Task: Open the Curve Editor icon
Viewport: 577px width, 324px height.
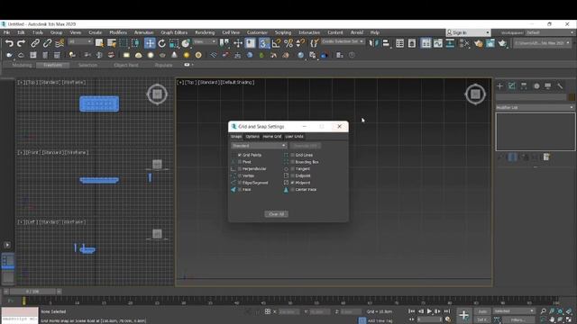Action: pos(438,43)
